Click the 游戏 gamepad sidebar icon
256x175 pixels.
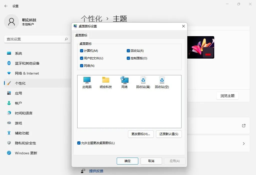pos(9,123)
